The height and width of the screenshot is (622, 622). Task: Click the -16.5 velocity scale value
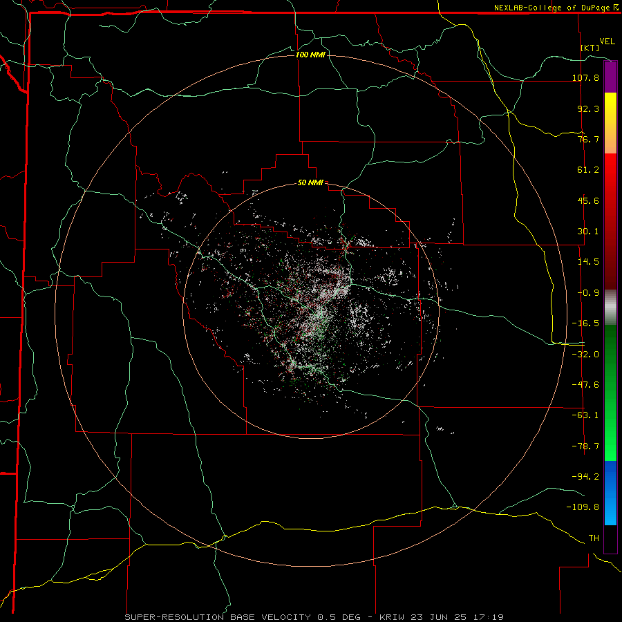(585, 323)
